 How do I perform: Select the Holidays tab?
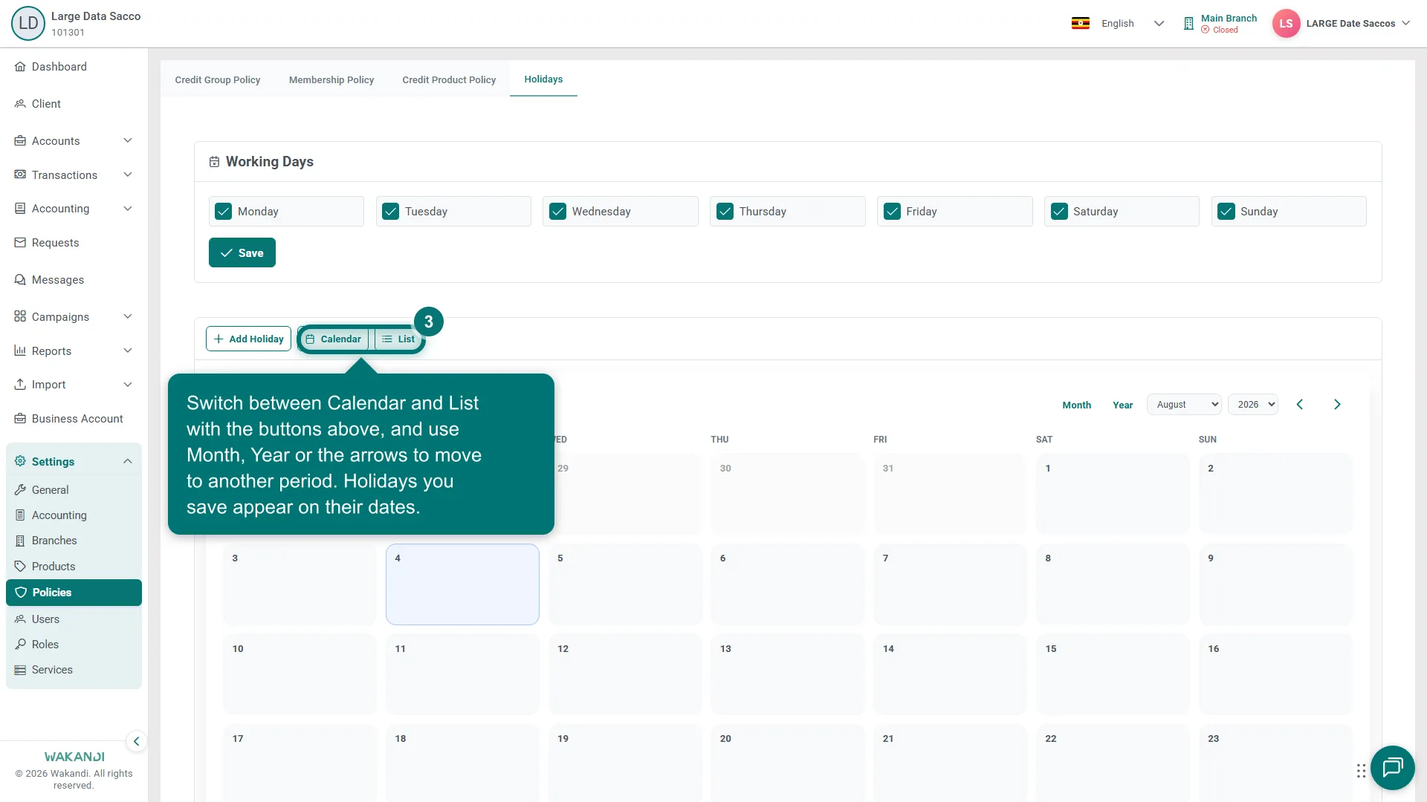coord(543,79)
